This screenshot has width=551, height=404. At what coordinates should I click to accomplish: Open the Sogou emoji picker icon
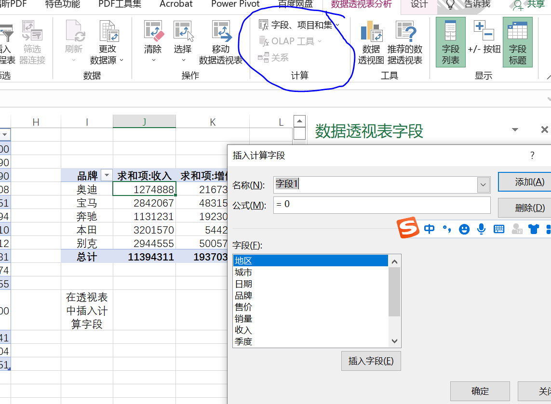[x=464, y=229]
